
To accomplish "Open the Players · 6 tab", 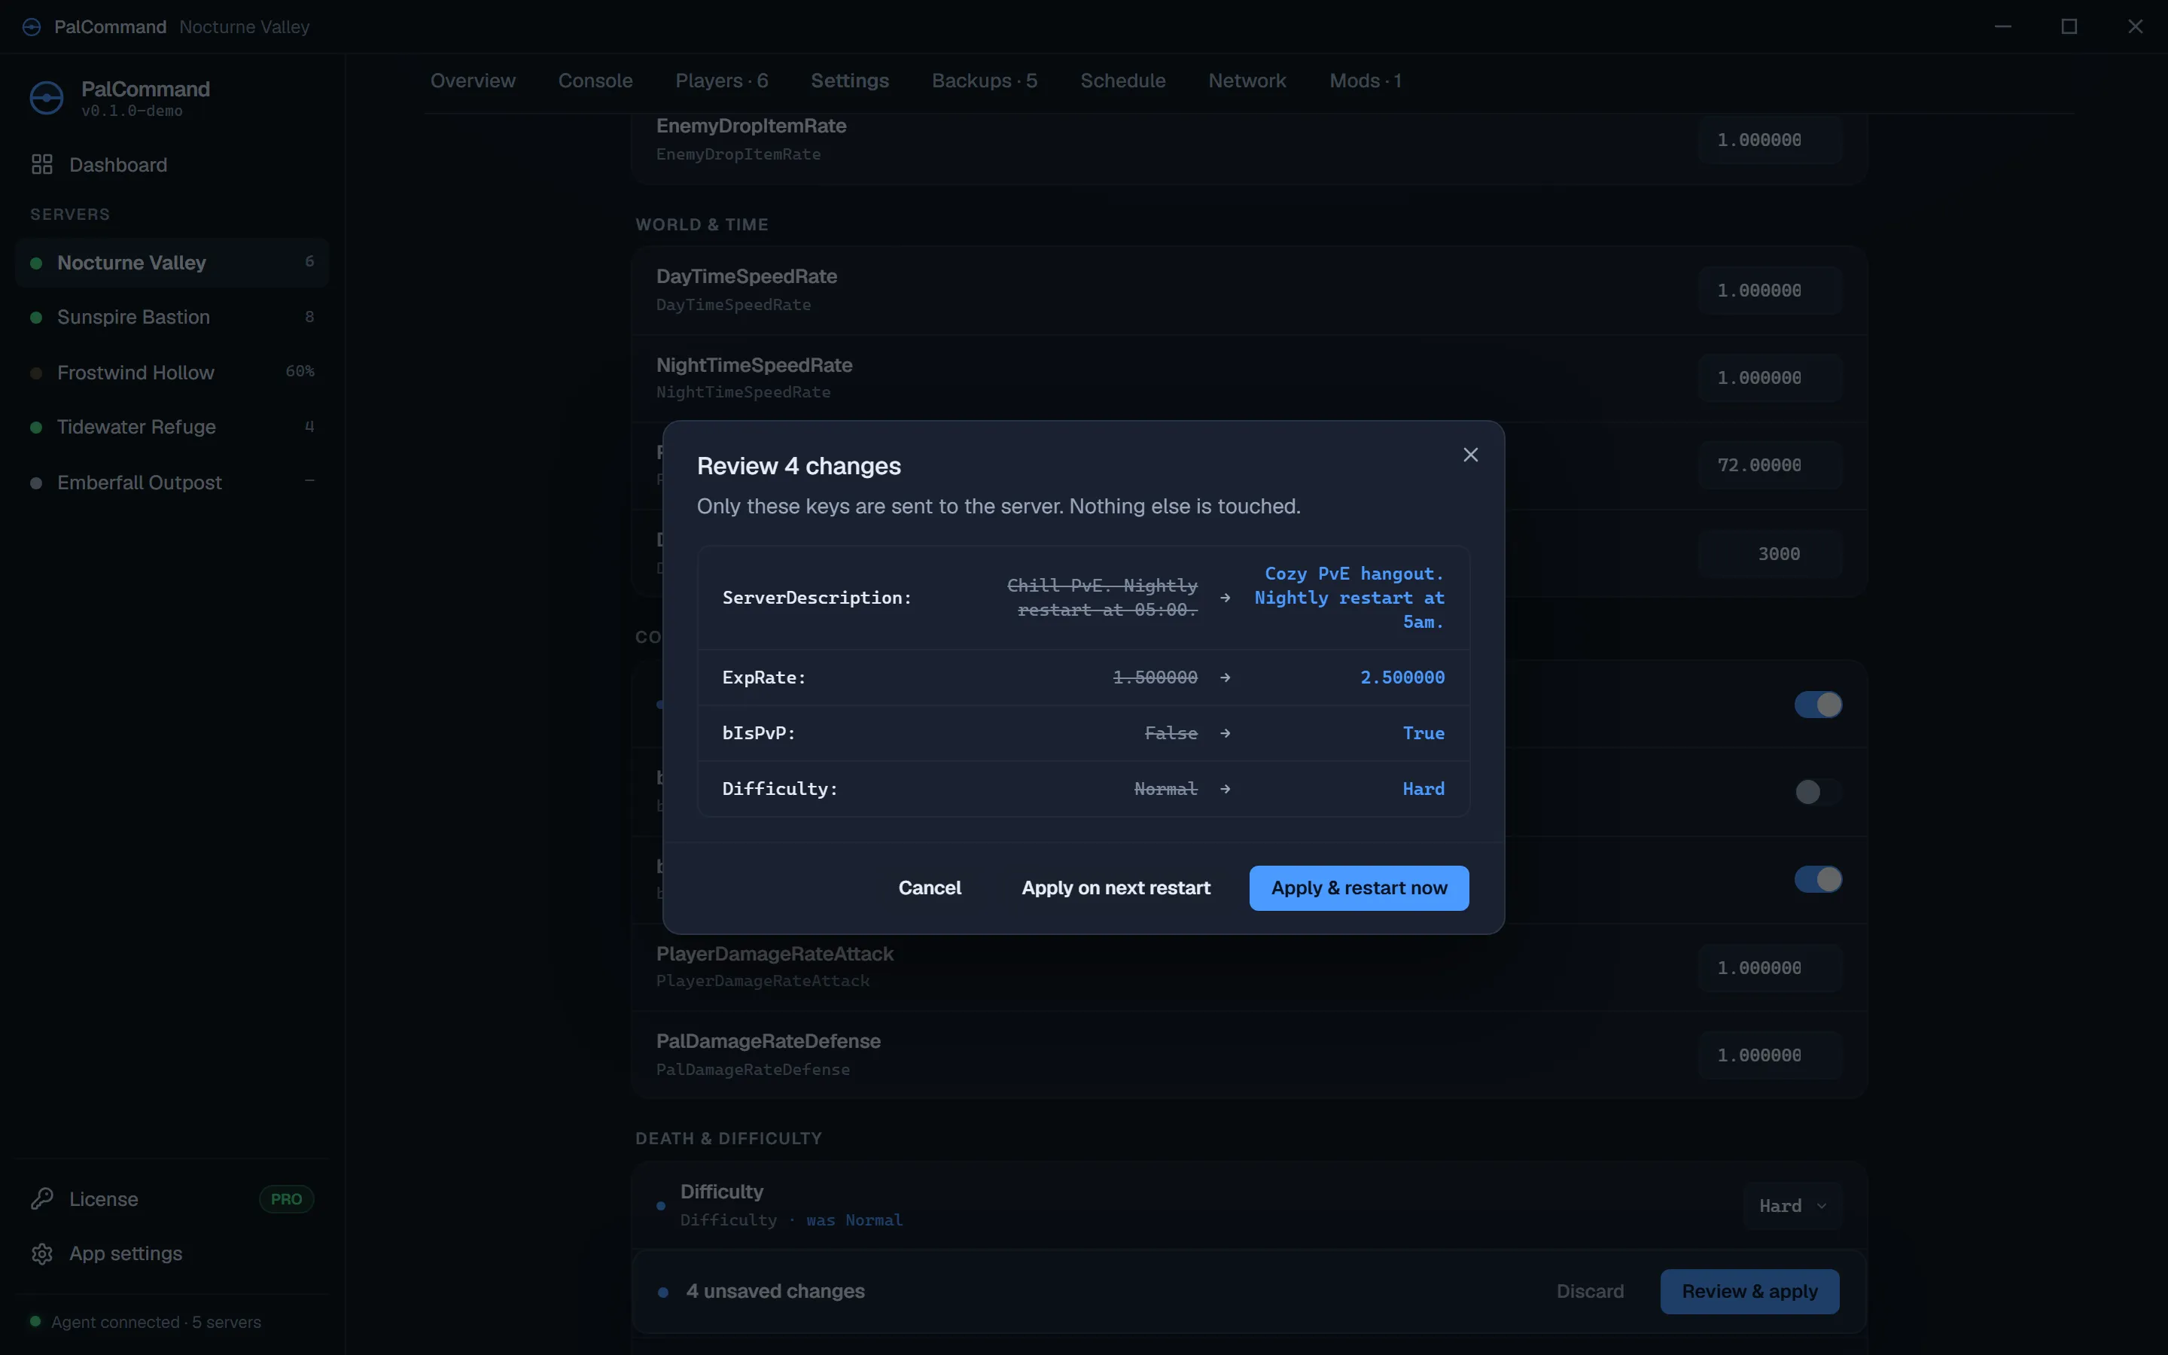I will 721,81.
